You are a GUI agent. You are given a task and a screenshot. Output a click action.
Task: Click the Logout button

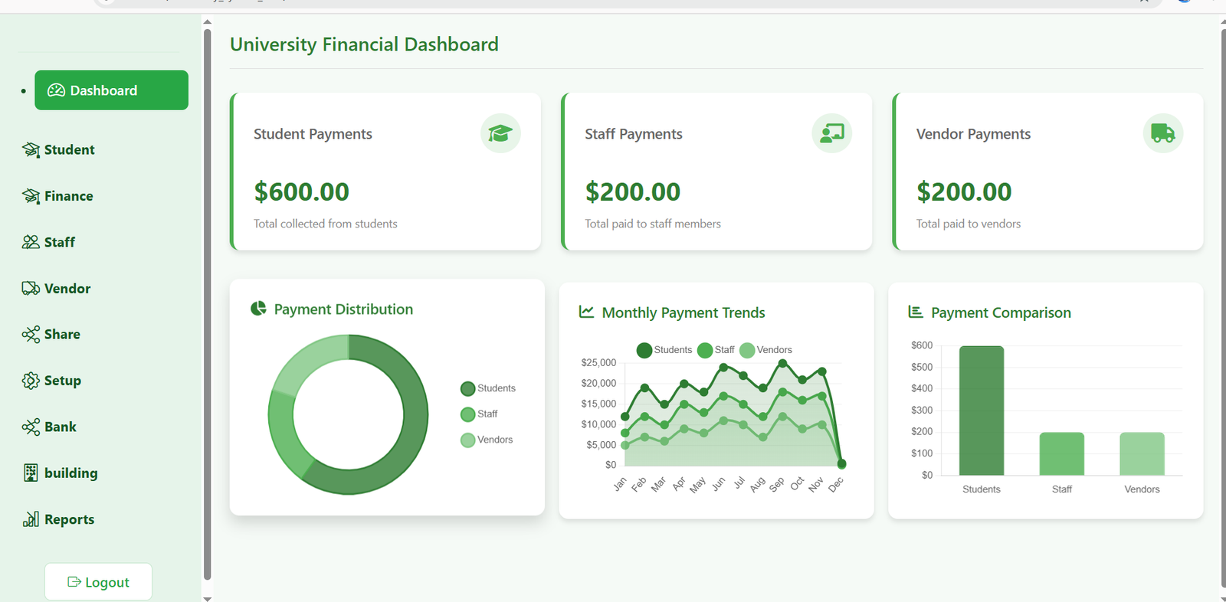(x=98, y=582)
